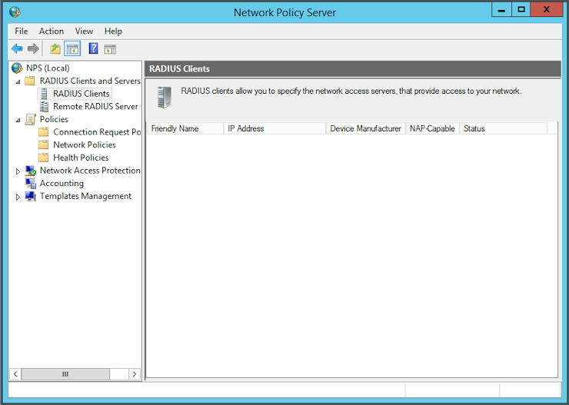This screenshot has height=405, width=569.
Task: Open the File menu
Action: (21, 32)
